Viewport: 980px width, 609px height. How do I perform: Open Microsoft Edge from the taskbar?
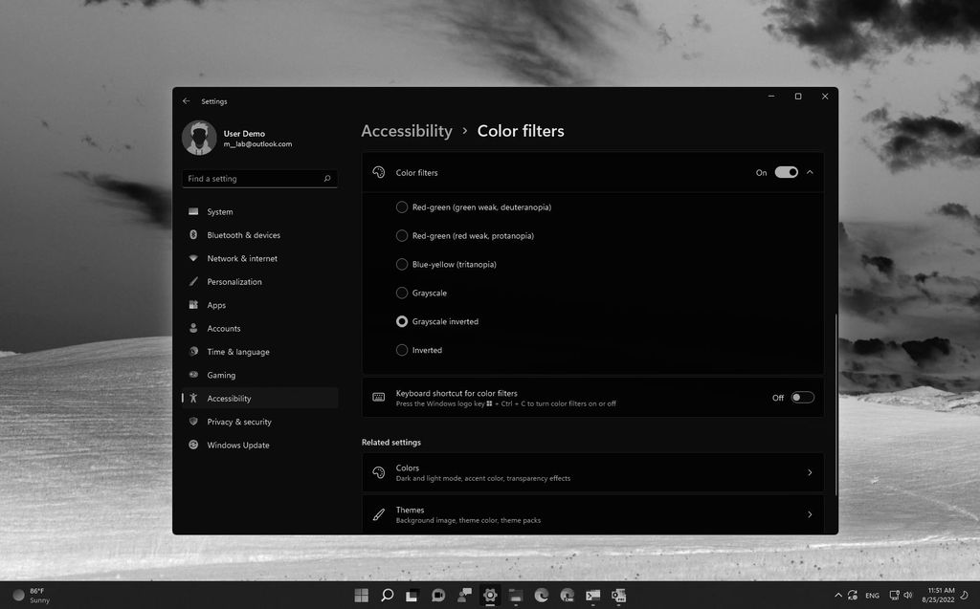pyautogui.click(x=541, y=595)
